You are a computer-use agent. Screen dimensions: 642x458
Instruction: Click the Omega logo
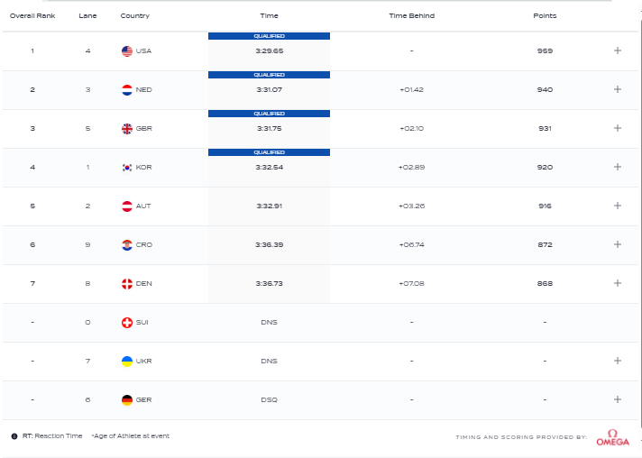click(612, 437)
